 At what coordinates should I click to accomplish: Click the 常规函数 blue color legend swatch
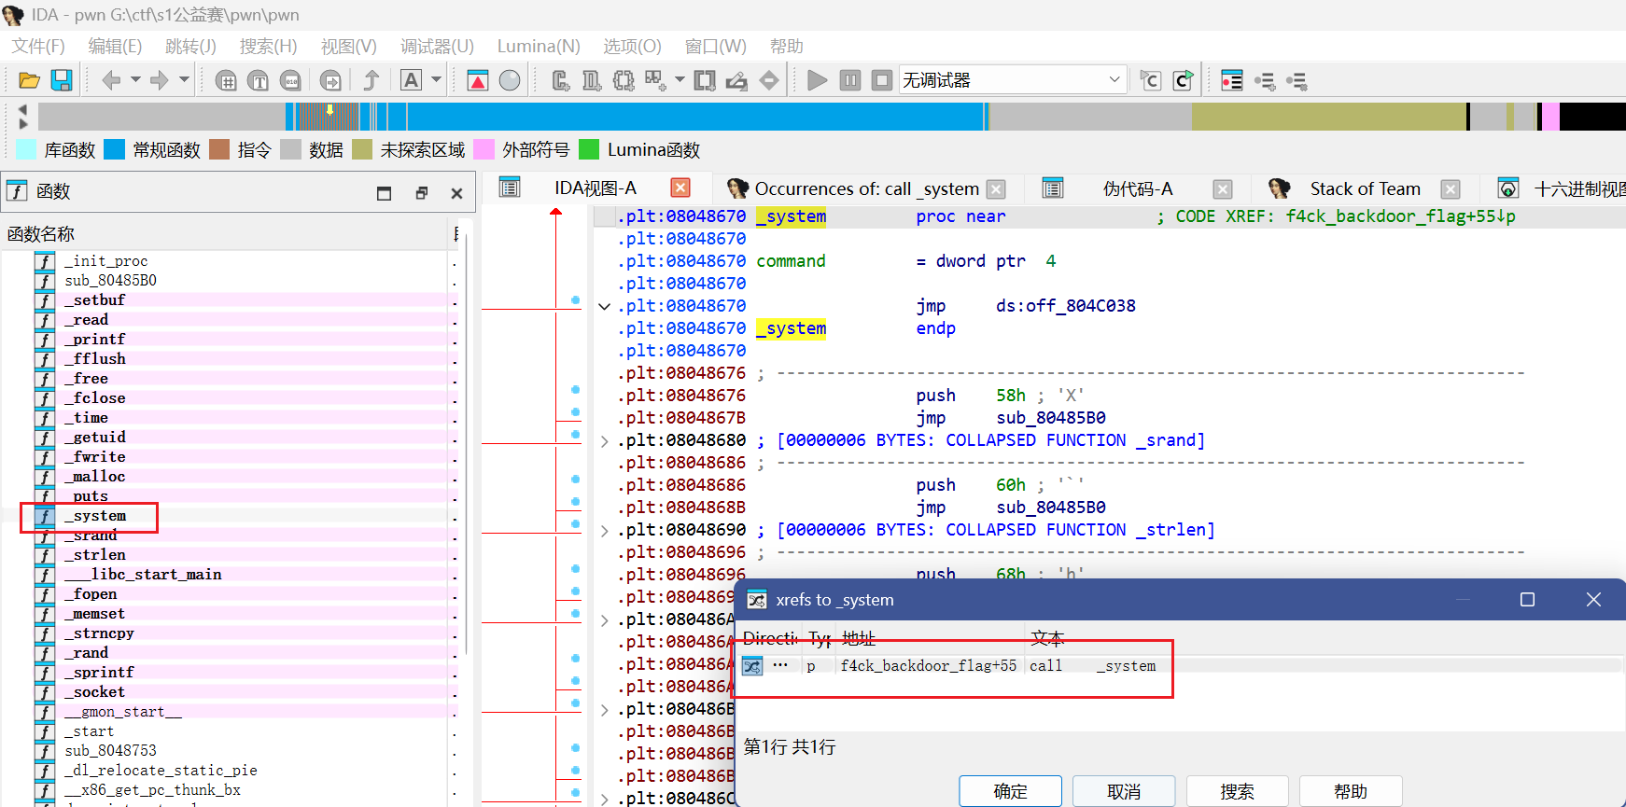[x=115, y=149]
